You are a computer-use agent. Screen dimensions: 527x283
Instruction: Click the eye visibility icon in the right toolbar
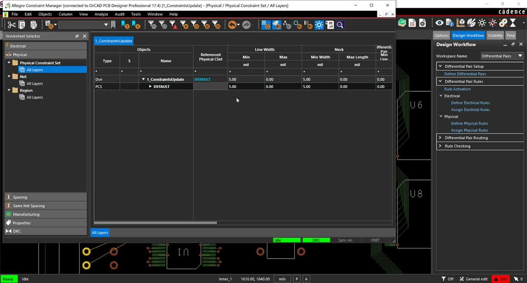[x=439, y=23]
